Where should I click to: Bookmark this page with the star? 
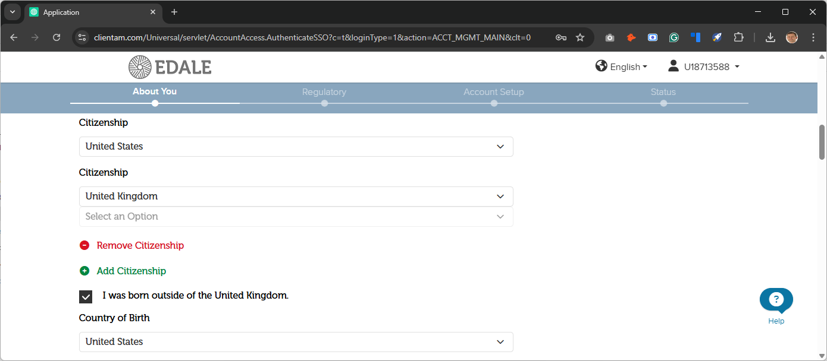pyautogui.click(x=580, y=37)
